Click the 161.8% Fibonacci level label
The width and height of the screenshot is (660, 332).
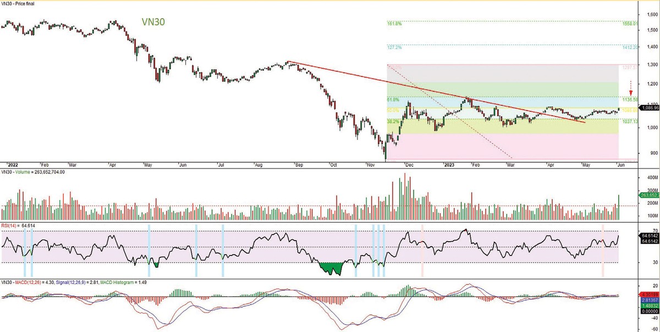[394, 24]
